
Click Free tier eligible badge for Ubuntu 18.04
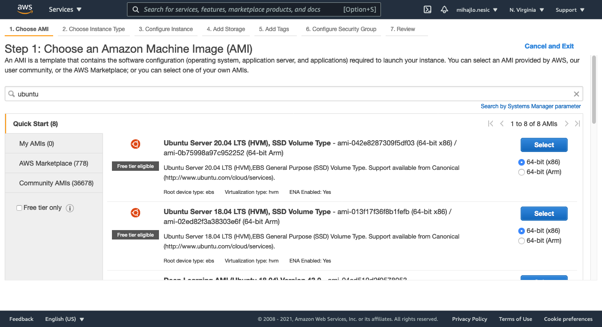click(135, 235)
